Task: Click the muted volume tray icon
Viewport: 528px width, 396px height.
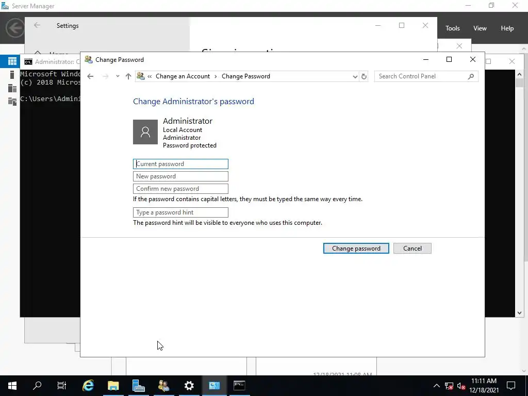Action: [461, 386]
